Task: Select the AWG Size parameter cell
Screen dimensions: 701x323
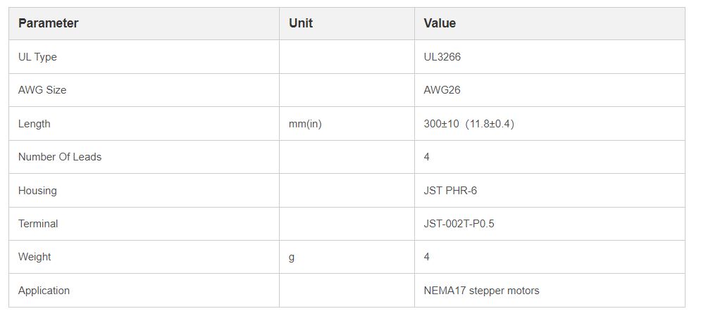Action: tap(42, 90)
